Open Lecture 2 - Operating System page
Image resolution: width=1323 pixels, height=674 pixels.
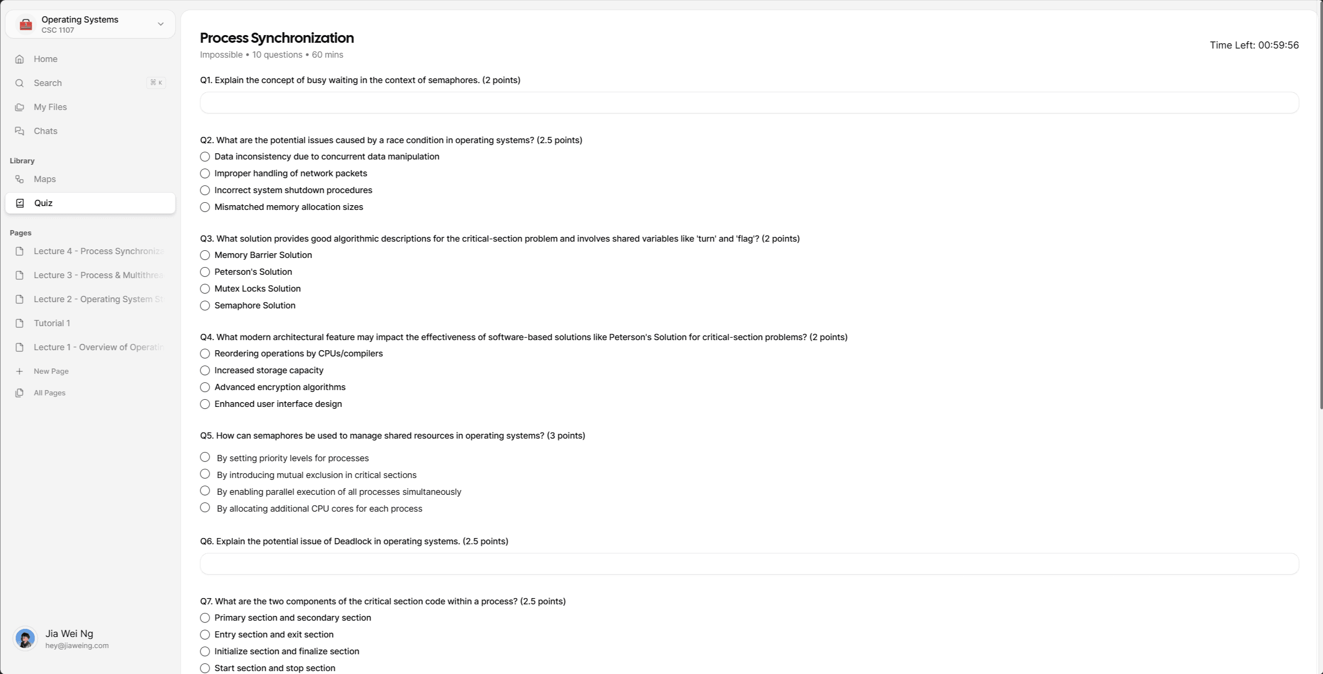[x=90, y=299]
